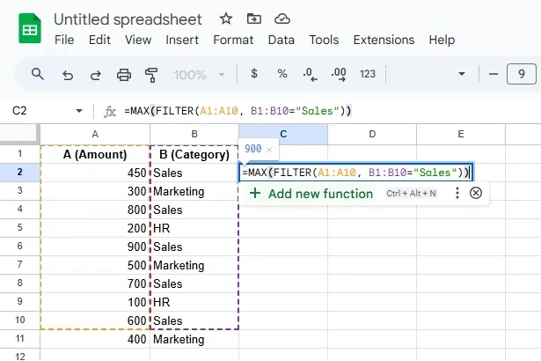Click the formula editing cell C2
541x361 pixels.
click(x=356, y=173)
